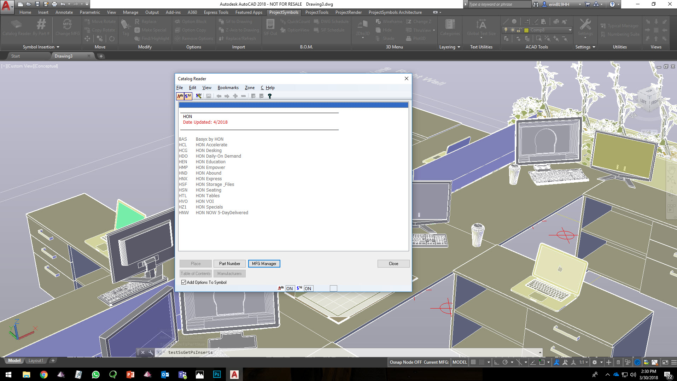This screenshot has width=677, height=381.
Task: Open the AutoCAD application menu A icon
Action: pos(7,6)
